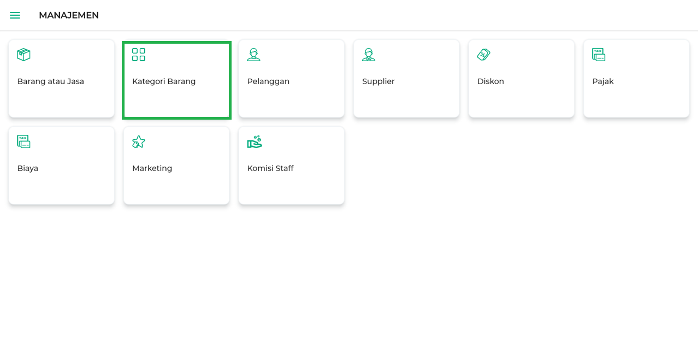Open the Marketing text label

[152, 168]
